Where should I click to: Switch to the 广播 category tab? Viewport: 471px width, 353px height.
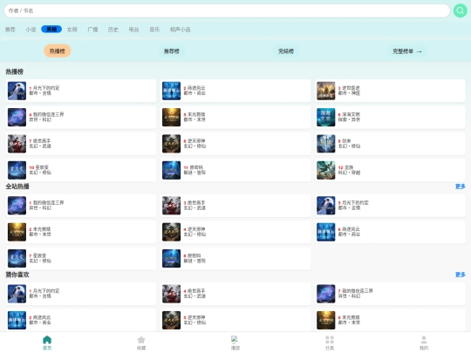pyautogui.click(x=92, y=30)
